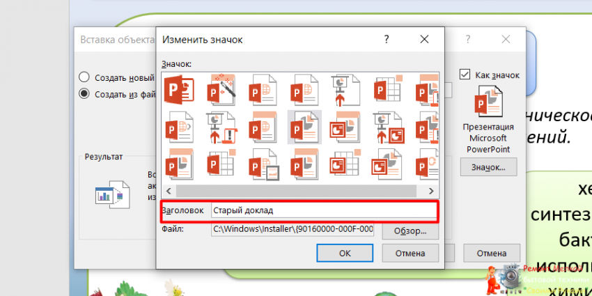
Task: Choose the PowerPoint icon with magic wand
Action: coord(220,90)
